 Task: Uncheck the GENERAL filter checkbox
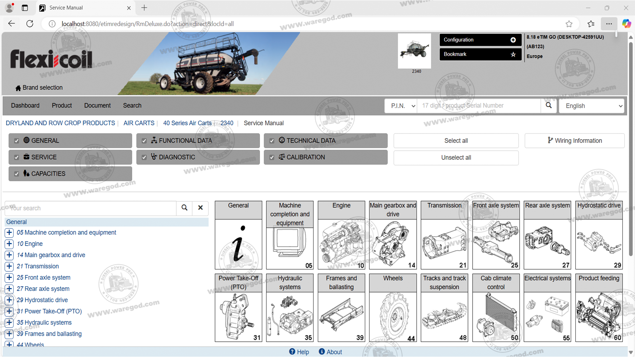(x=17, y=141)
